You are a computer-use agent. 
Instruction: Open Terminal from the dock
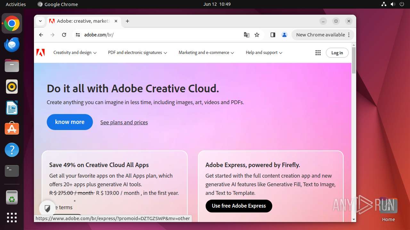tap(12, 171)
